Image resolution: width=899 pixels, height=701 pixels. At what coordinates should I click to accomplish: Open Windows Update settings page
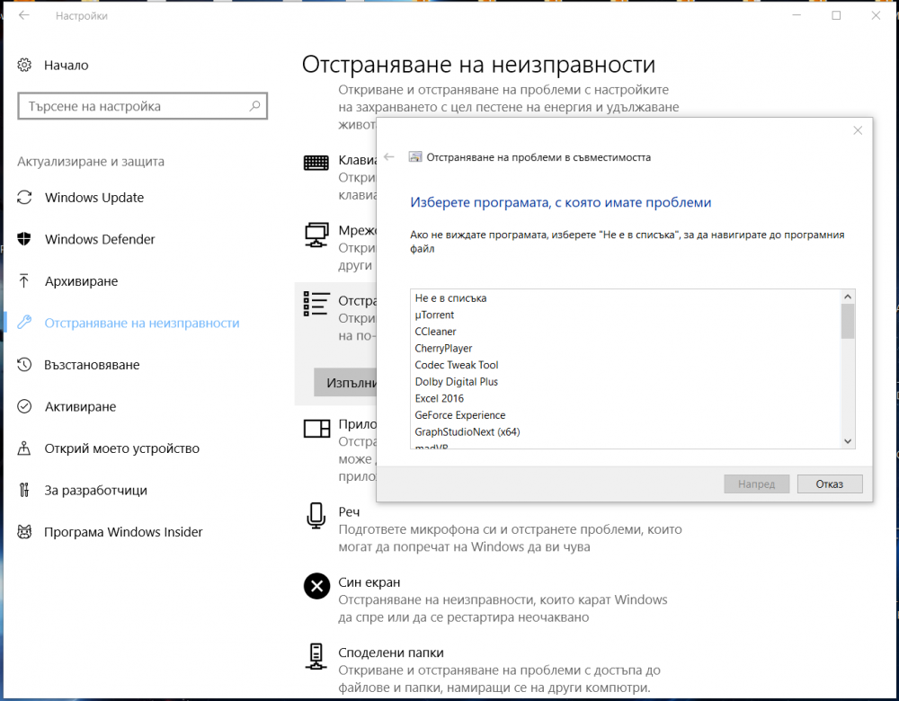pyautogui.click(x=94, y=197)
